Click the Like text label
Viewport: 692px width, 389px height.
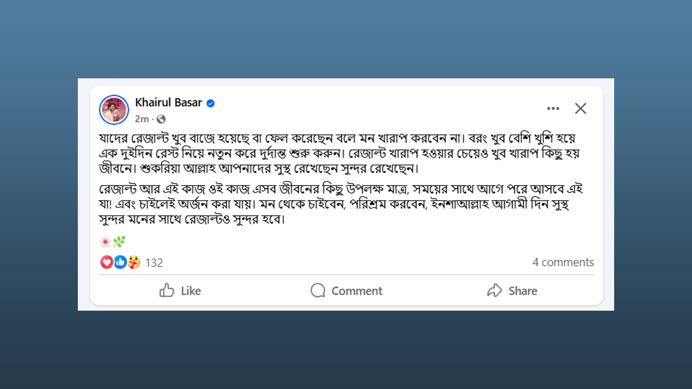191,291
